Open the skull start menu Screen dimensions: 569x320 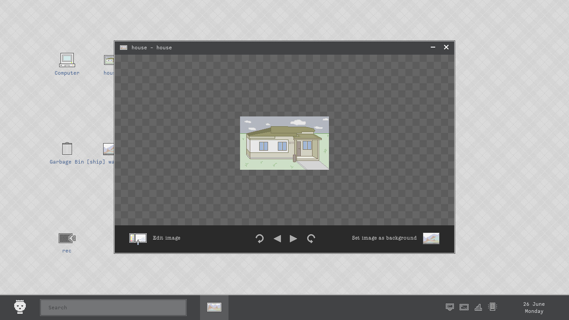(x=20, y=307)
